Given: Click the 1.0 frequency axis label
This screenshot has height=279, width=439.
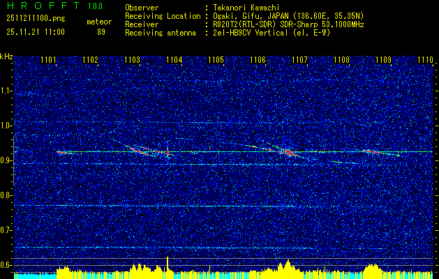Looking at the screenshot, I should pyautogui.click(x=6, y=126).
